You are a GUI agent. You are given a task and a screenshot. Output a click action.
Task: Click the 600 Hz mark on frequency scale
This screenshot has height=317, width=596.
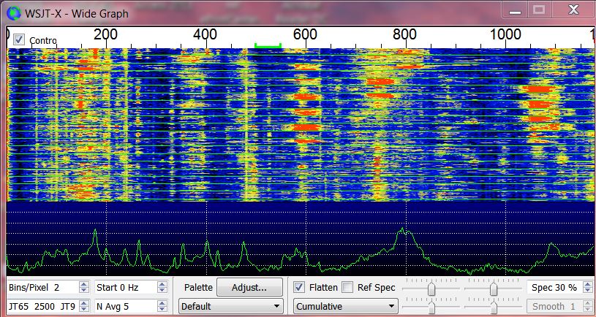point(304,34)
